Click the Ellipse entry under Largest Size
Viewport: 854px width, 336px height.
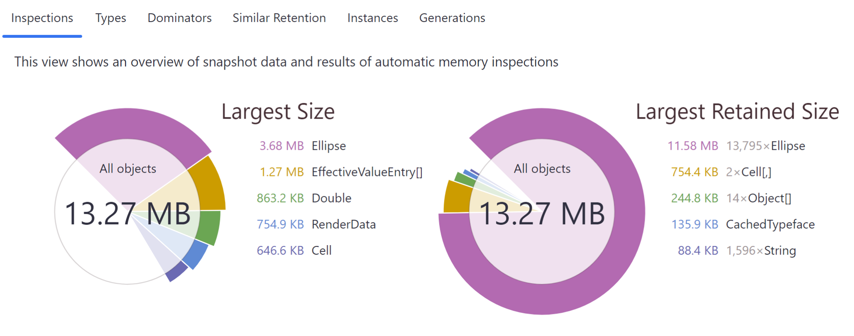[x=328, y=146]
